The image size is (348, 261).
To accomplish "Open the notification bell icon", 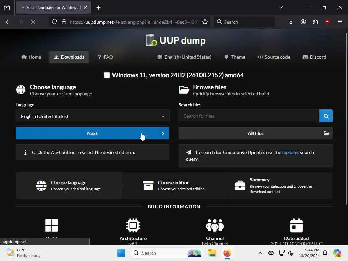I will (x=325, y=253).
